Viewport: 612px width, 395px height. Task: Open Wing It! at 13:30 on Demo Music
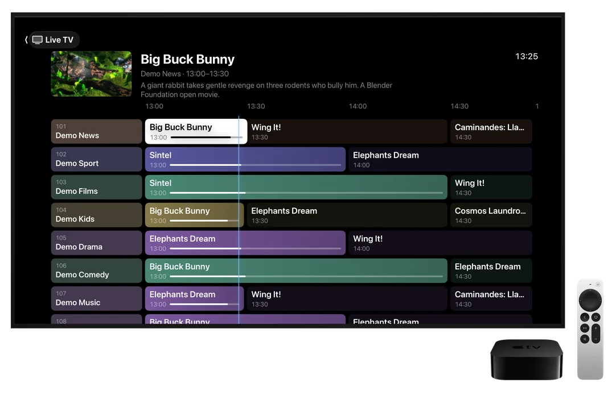tap(347, 298)
